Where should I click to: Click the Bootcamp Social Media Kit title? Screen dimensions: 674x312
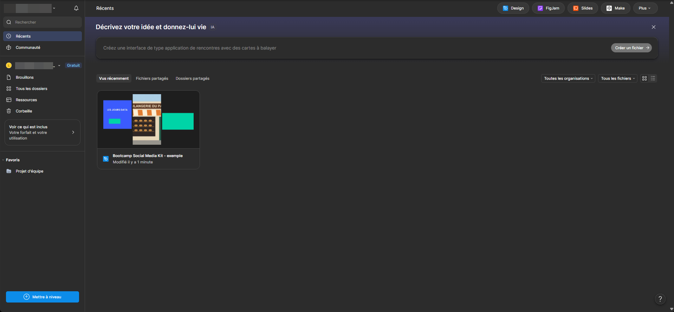coord(148,156)
